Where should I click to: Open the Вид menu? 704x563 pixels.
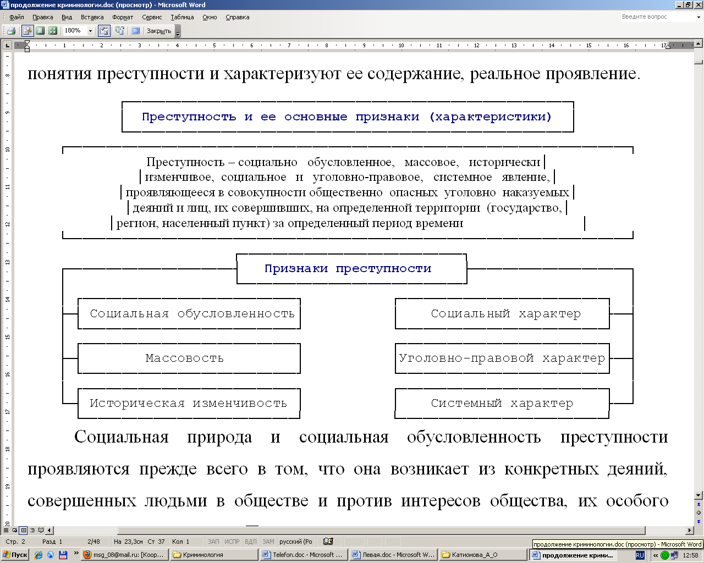(67, 17)
